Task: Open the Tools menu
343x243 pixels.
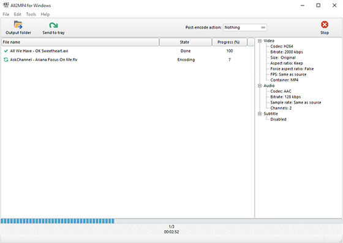Action: pos(31,15)
